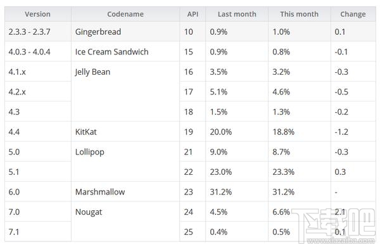The height and width of the screenshot is (247, 380).
Task: Click the Last month column header
Action: [x=237, y=14]
